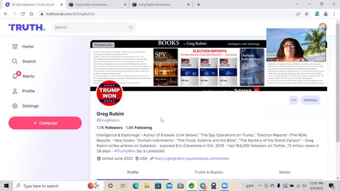Click the browser Home icon
Viewport: 340px width, 191px height.
click(31, 14)
